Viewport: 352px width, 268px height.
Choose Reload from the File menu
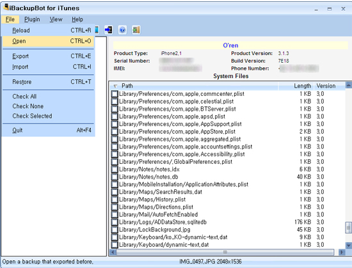tap(48, 30)
